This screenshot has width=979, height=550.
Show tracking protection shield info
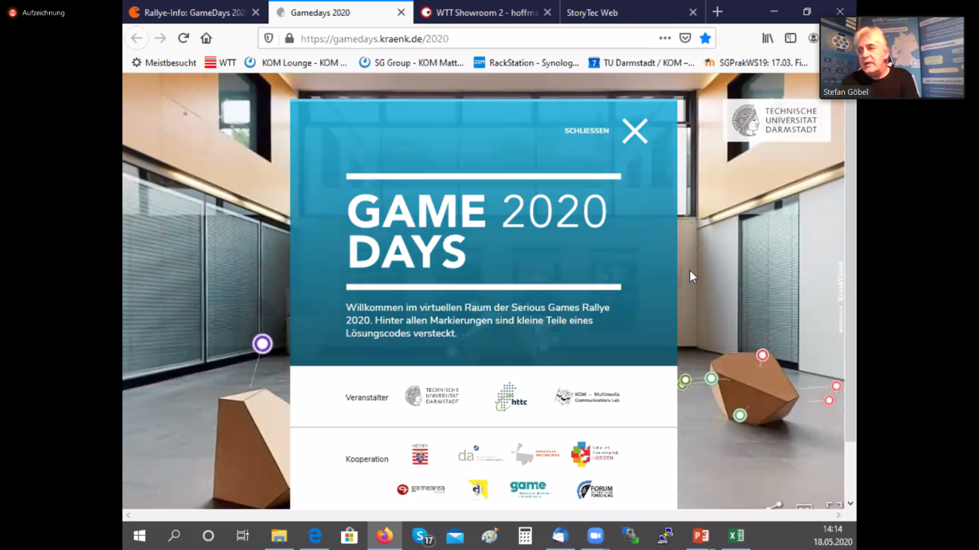point(269,38)
